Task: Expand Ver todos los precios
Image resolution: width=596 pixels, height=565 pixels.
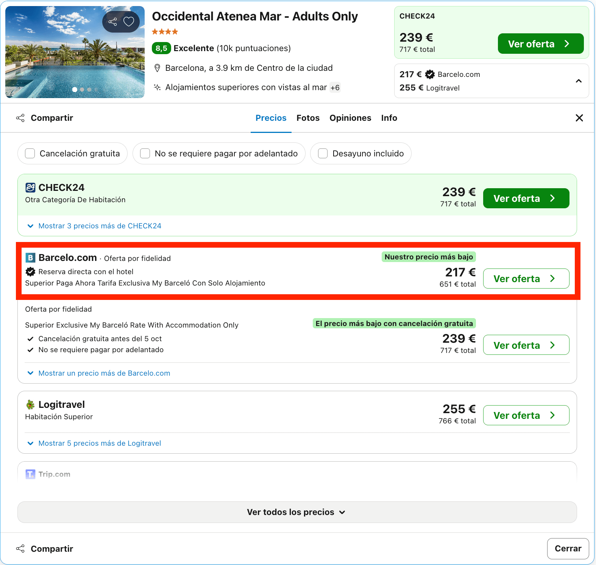Action: (297, 512)
